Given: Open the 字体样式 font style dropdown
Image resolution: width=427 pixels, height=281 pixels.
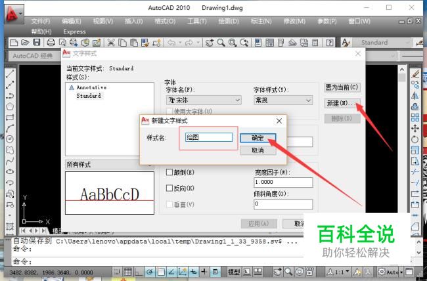Looking at the screenshot, I should click(x=283, y=100).
